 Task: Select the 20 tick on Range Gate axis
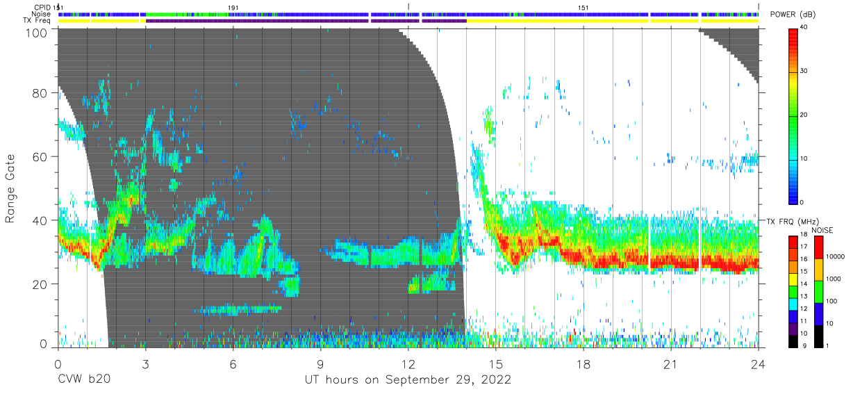(x=41, y=284)
